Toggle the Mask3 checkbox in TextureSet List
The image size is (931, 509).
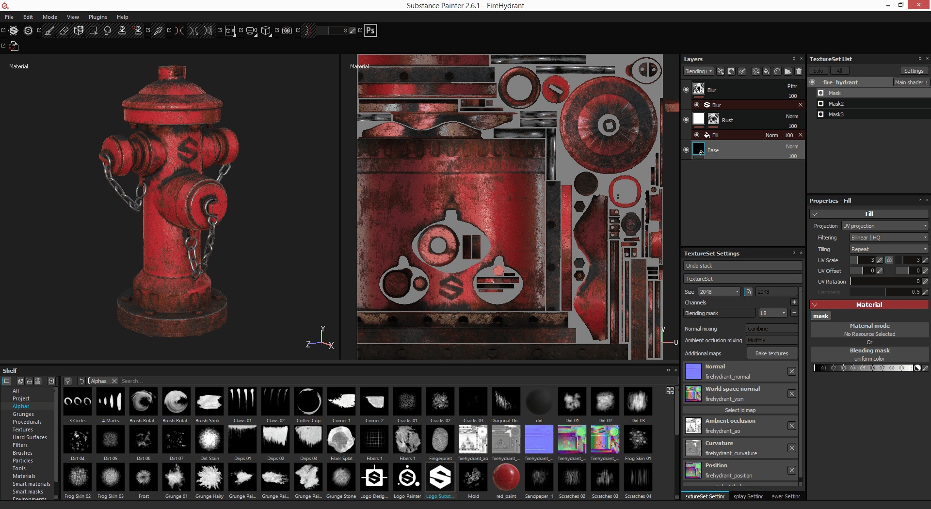click(820, 114)
